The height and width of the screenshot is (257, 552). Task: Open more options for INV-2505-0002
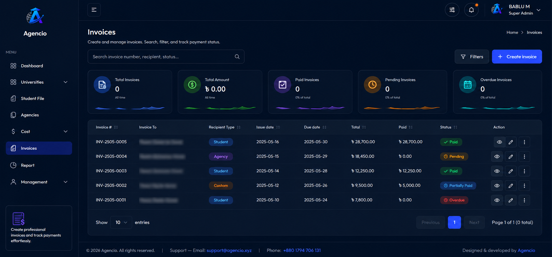coord(524,186)
